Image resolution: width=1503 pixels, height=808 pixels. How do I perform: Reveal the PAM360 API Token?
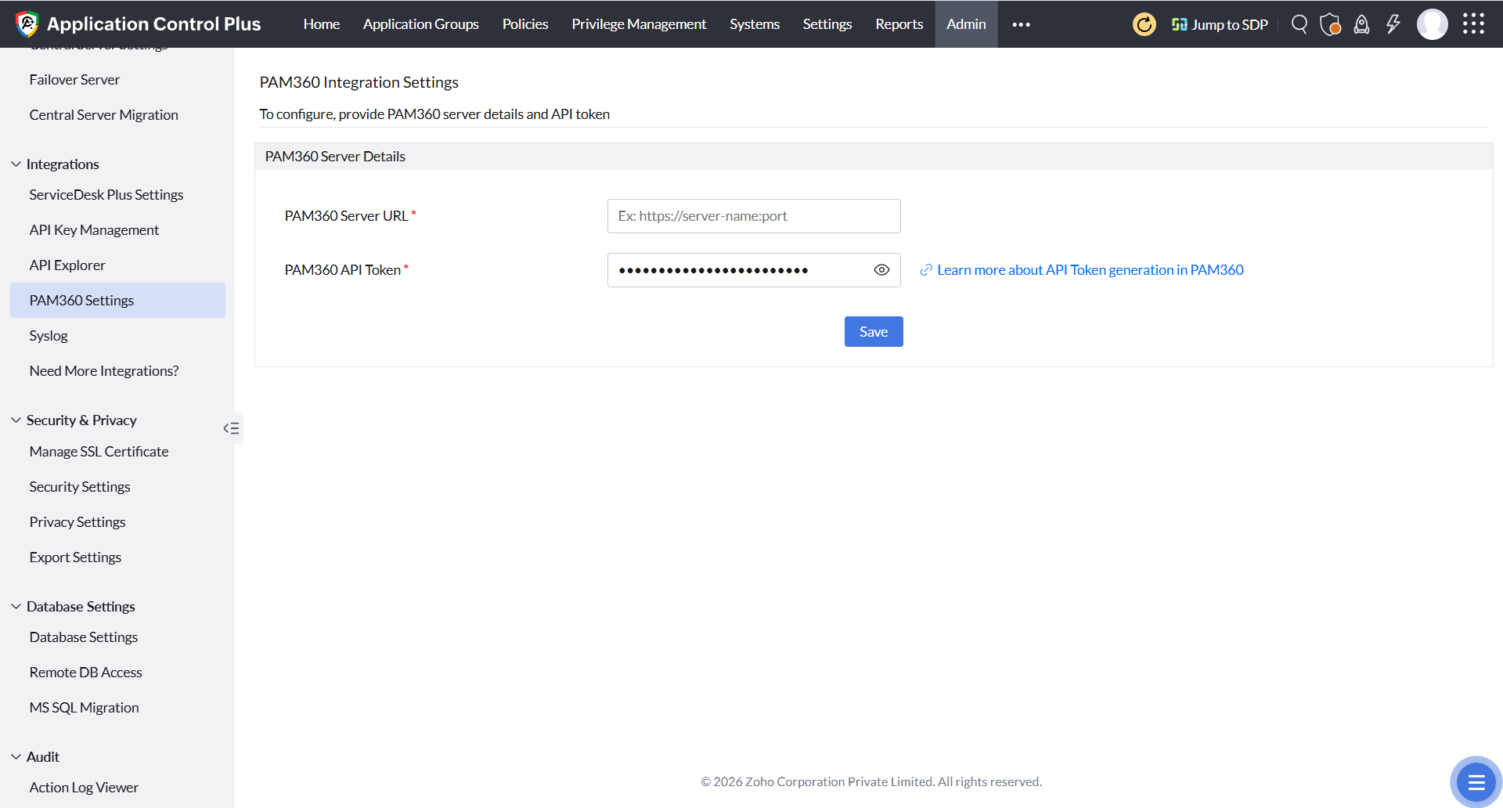(881, 269)
